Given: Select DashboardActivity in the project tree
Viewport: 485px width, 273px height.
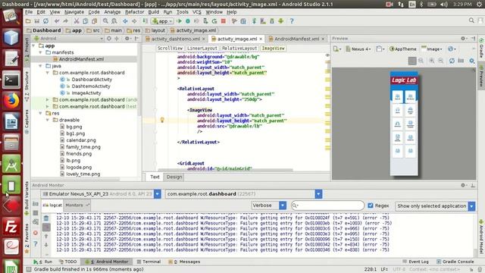Looking at the screenshot, I should click(92, 79).
